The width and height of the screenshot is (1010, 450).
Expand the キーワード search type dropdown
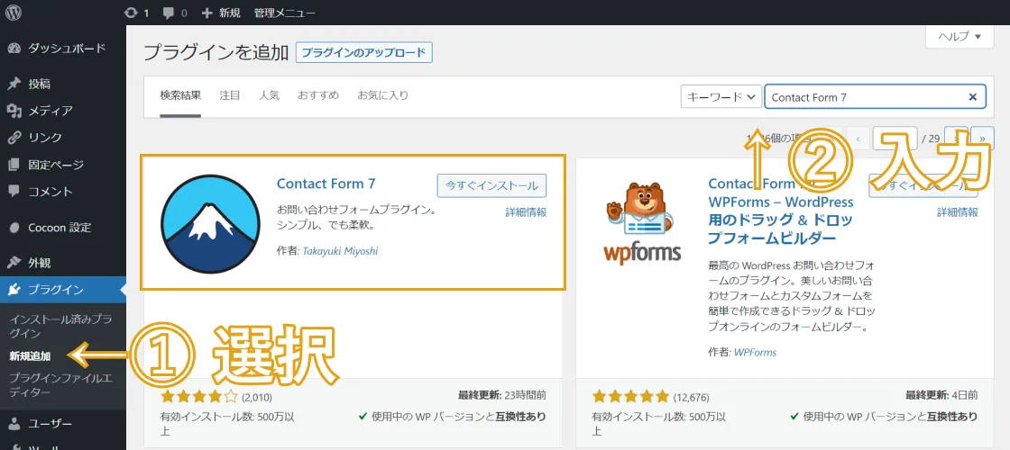tap(721, 97)
